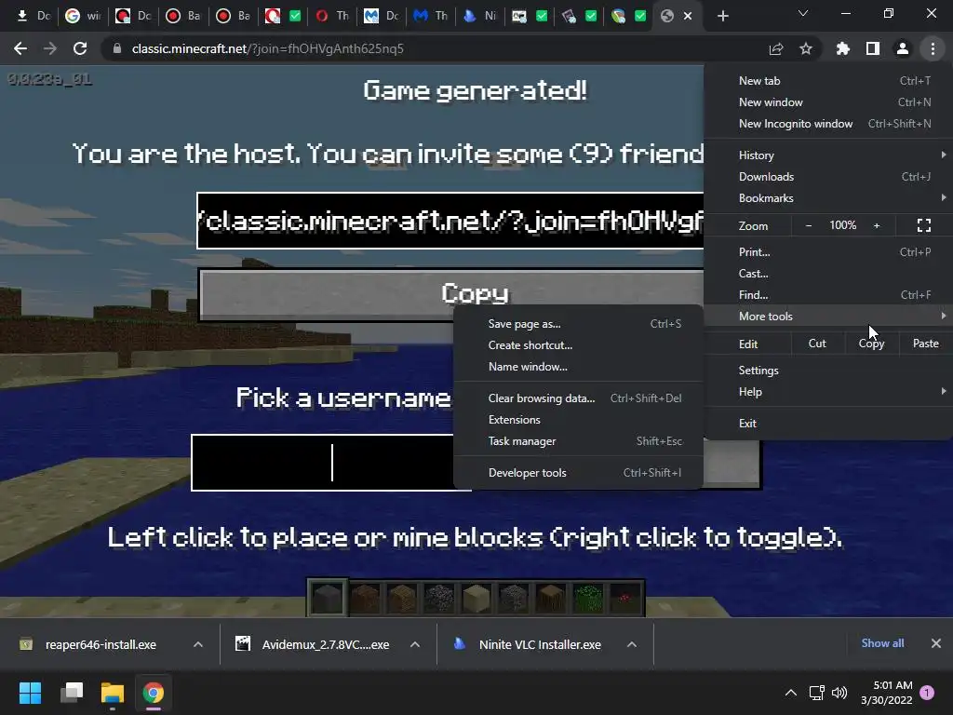Close the current Minecraft tab

pos(688,16)
